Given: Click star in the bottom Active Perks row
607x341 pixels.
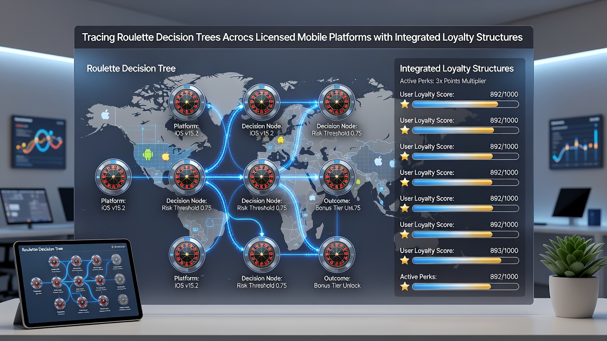Looking at the screenshot, I should tap(405, 287).
